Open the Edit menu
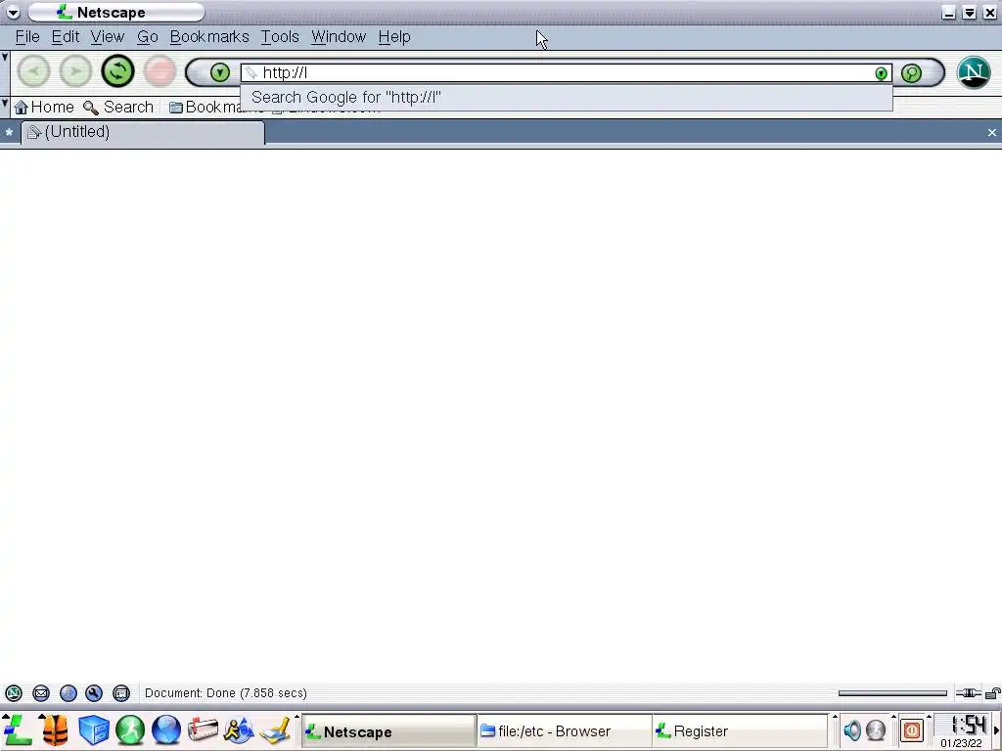Screen dimensions: 1002x751 [x=66, y=37]
